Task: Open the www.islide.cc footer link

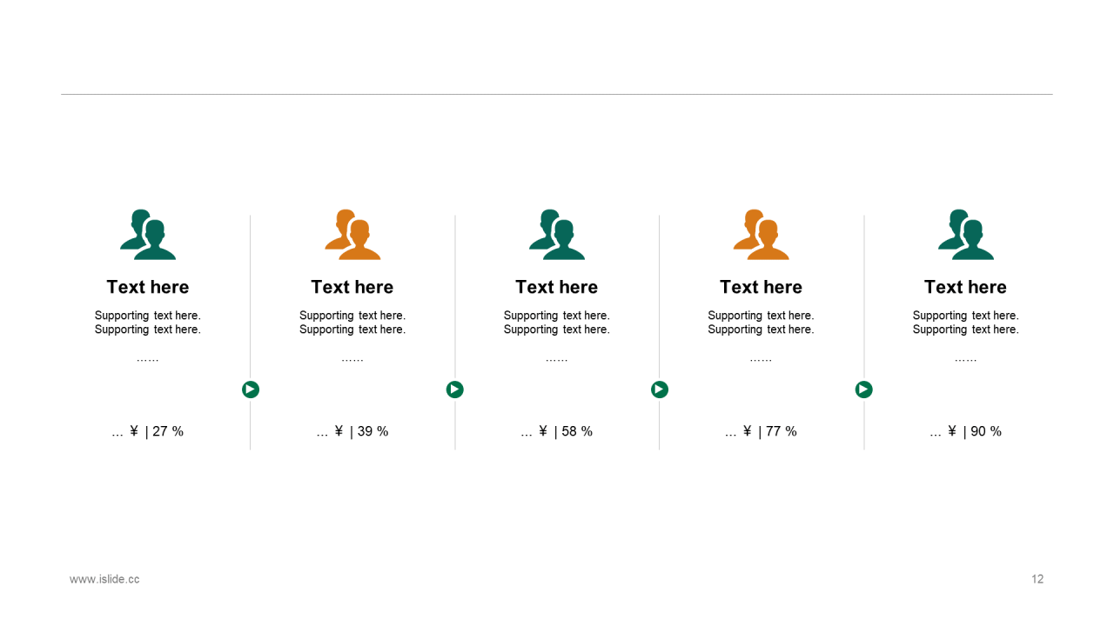Action: click(x=104, y=579)
